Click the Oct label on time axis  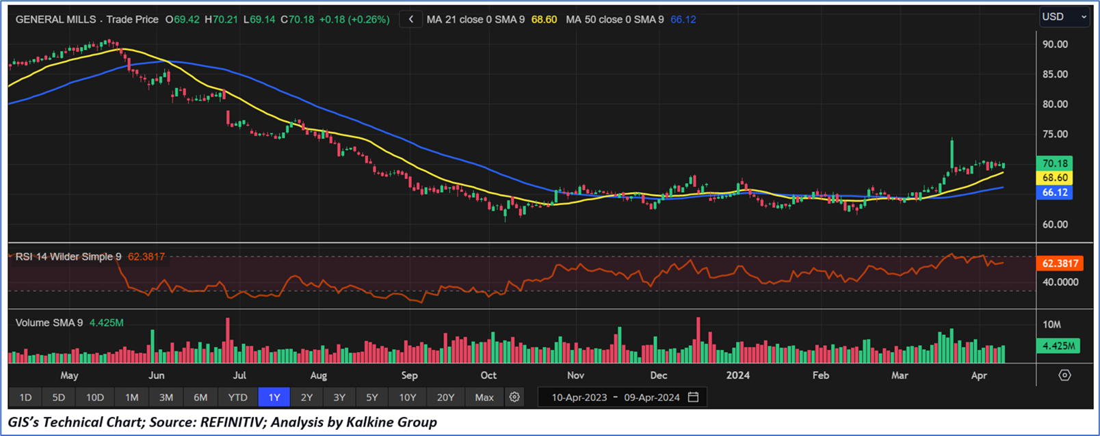[x=488, y=375]
